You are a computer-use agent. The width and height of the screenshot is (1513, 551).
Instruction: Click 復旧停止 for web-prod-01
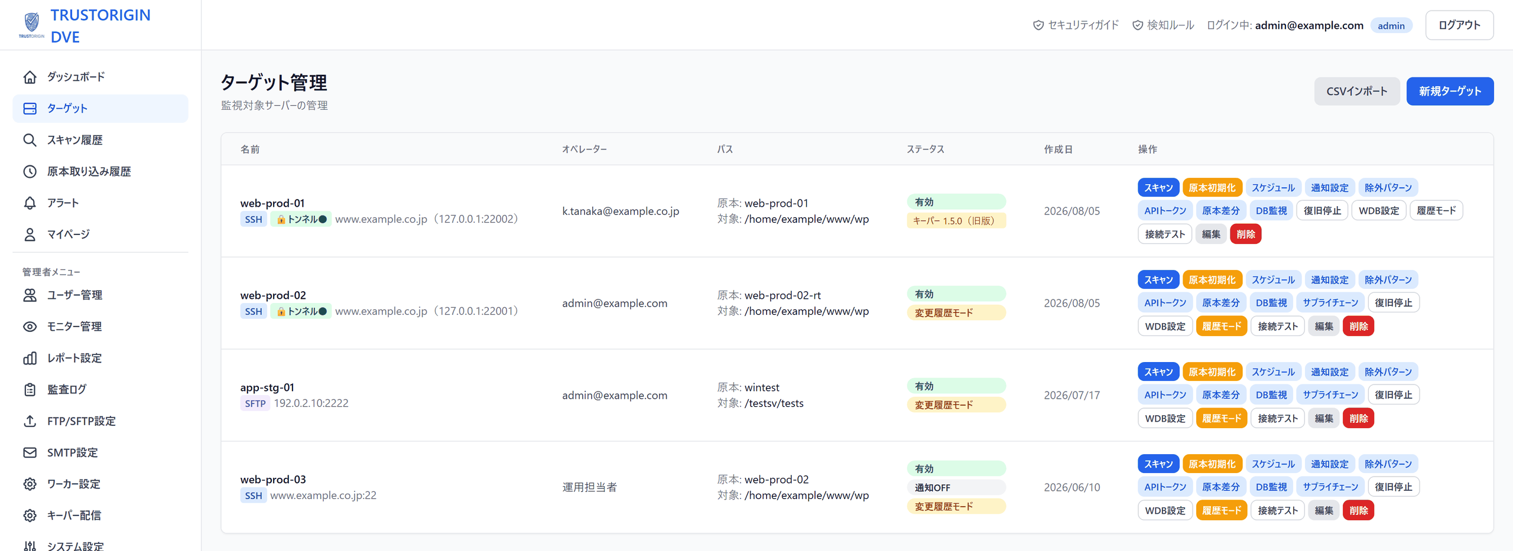1322,211
